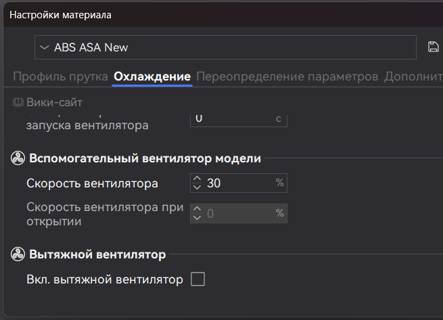Click the save preset icon
Screen dimensions: 443x320
pos(434,47)
